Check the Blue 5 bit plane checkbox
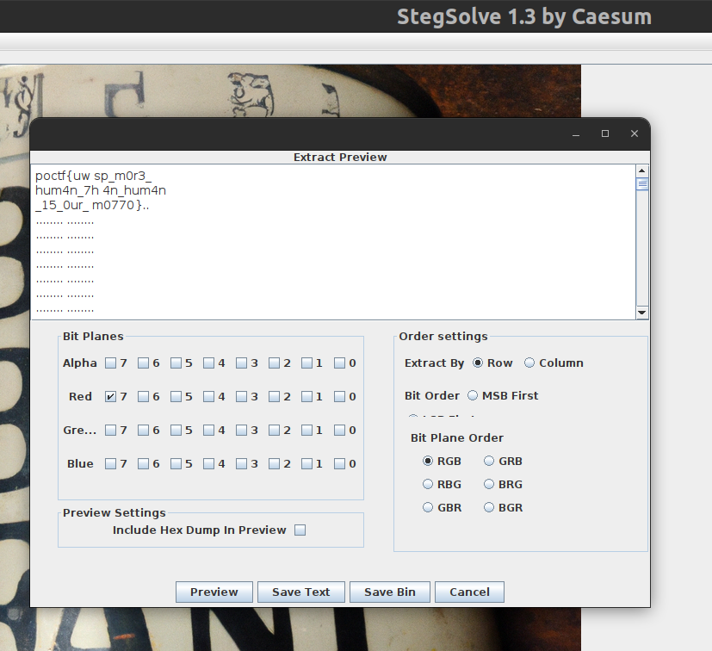Image resolution: width=712 pixels, height=651 pixels. [176, 464]
